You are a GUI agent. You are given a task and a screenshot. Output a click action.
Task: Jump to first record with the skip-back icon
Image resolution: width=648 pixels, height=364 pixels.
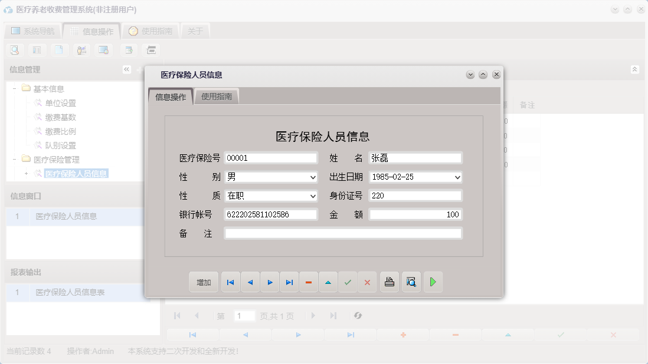(230, 282)
